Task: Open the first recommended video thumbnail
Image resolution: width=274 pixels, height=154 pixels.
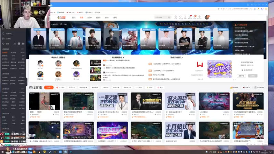Action: 95,63
